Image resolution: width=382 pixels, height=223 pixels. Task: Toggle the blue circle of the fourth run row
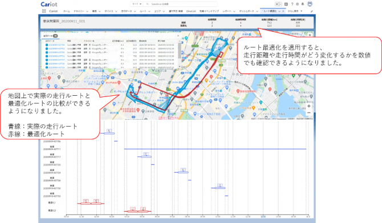47,56
